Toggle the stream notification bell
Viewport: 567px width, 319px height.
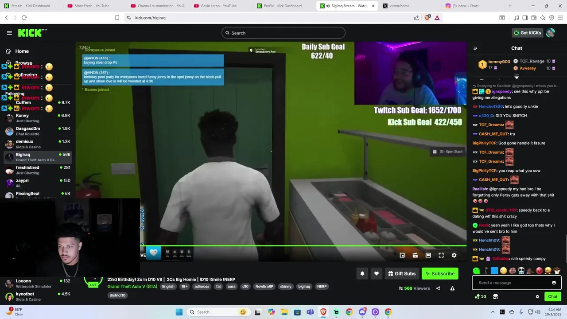click(x=362, y=274)
